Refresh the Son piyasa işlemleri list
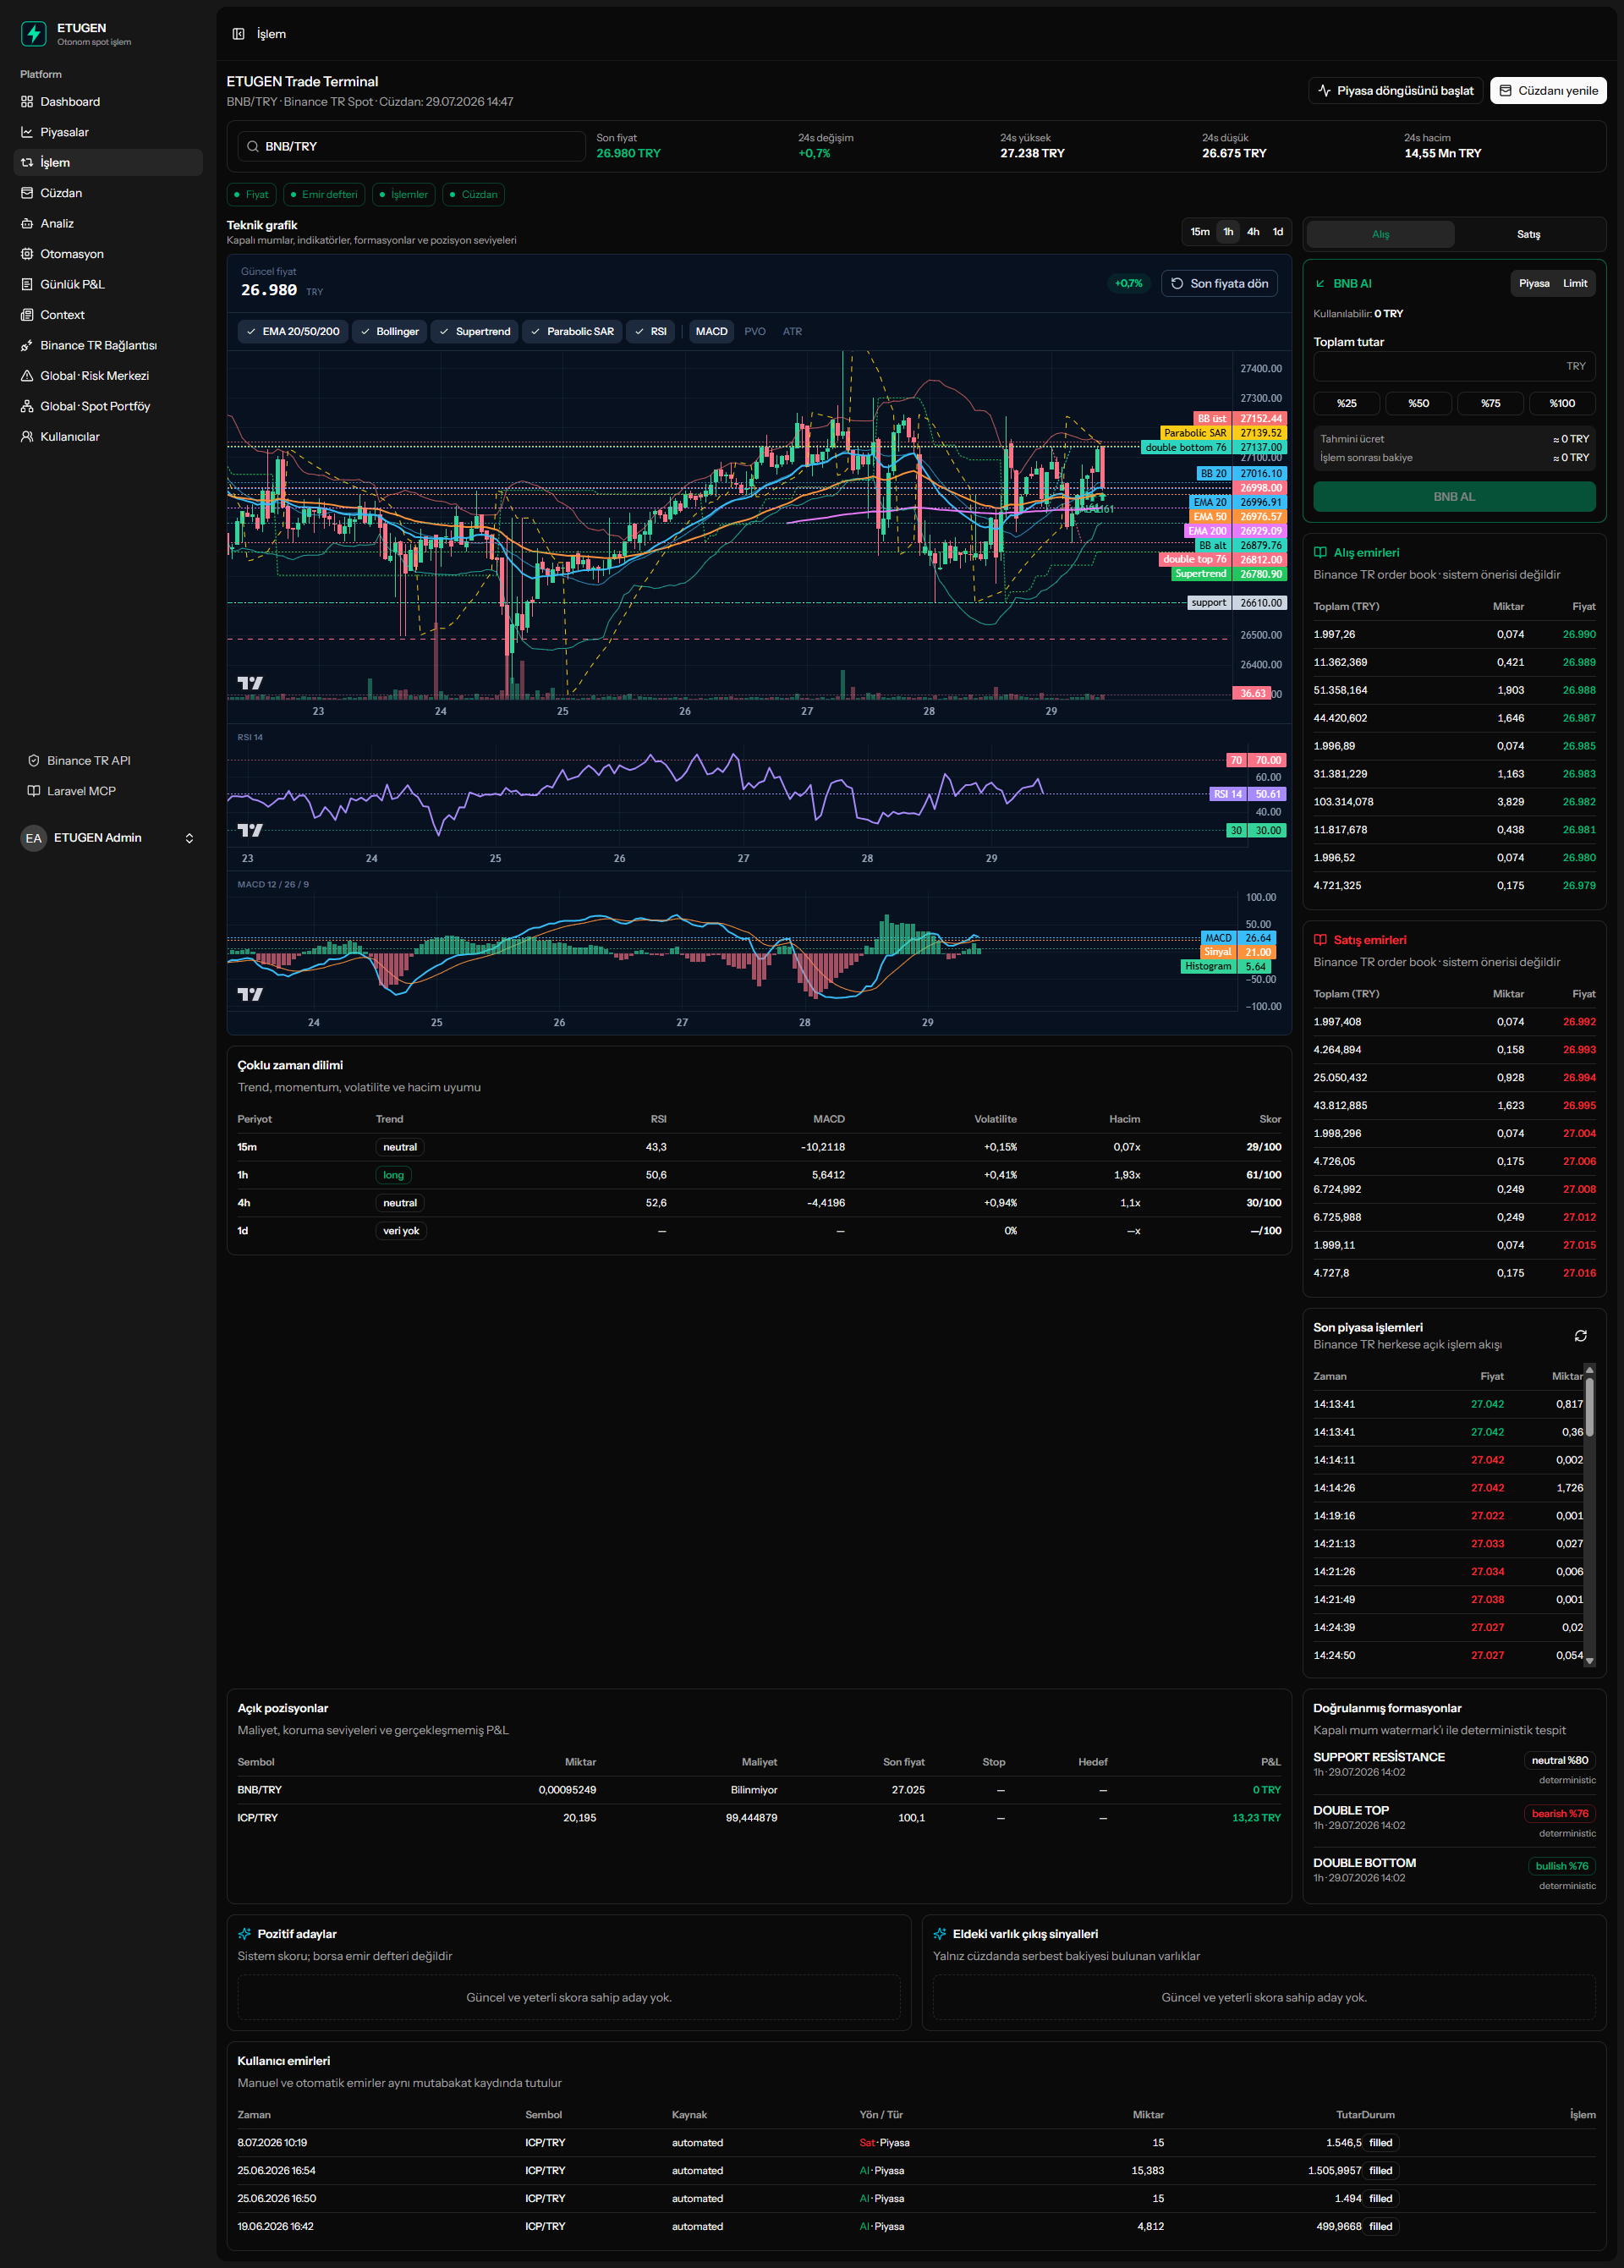 [1581, 1336]
